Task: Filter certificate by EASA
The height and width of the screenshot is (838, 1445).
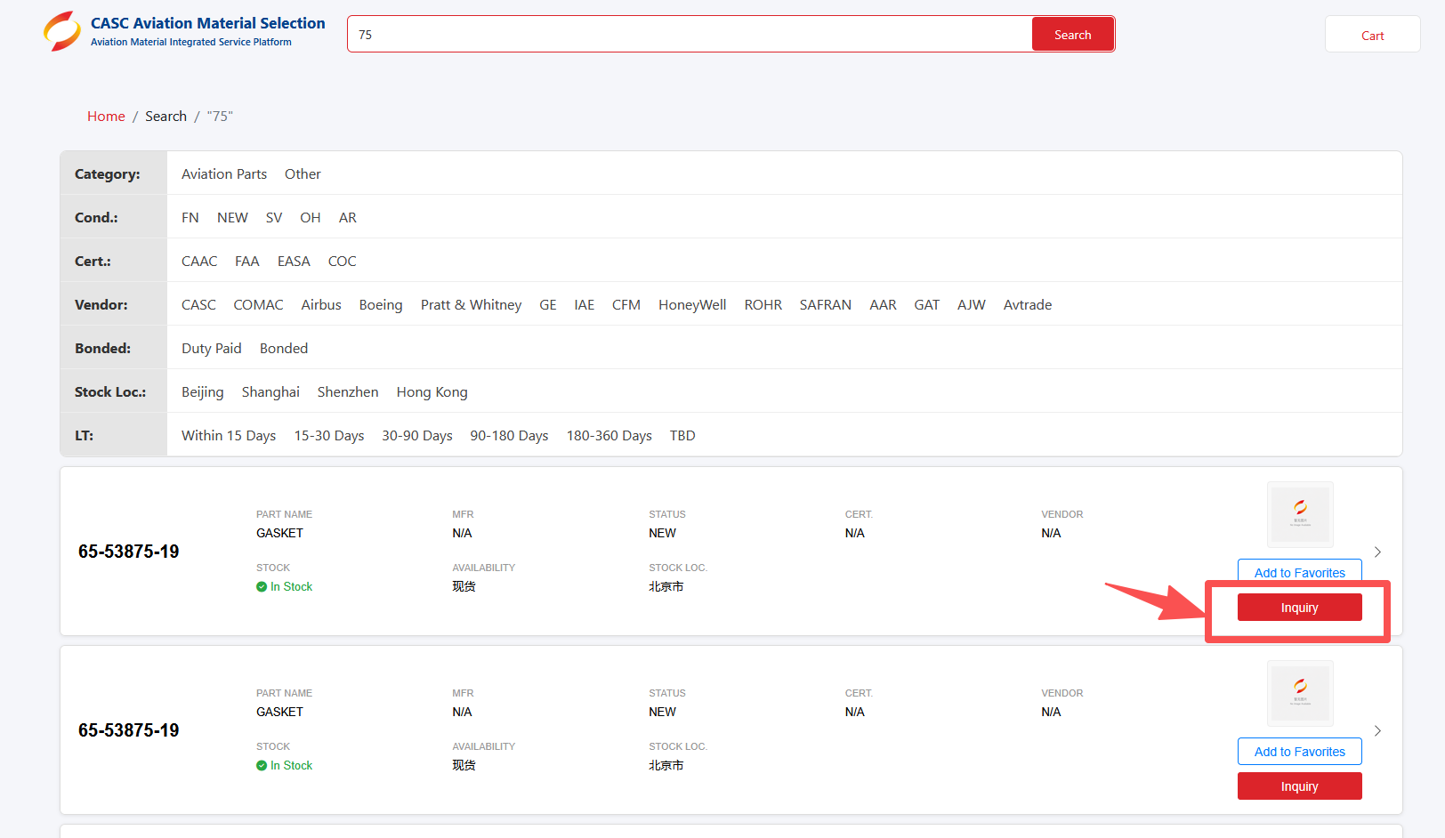Action: point(294,262)
